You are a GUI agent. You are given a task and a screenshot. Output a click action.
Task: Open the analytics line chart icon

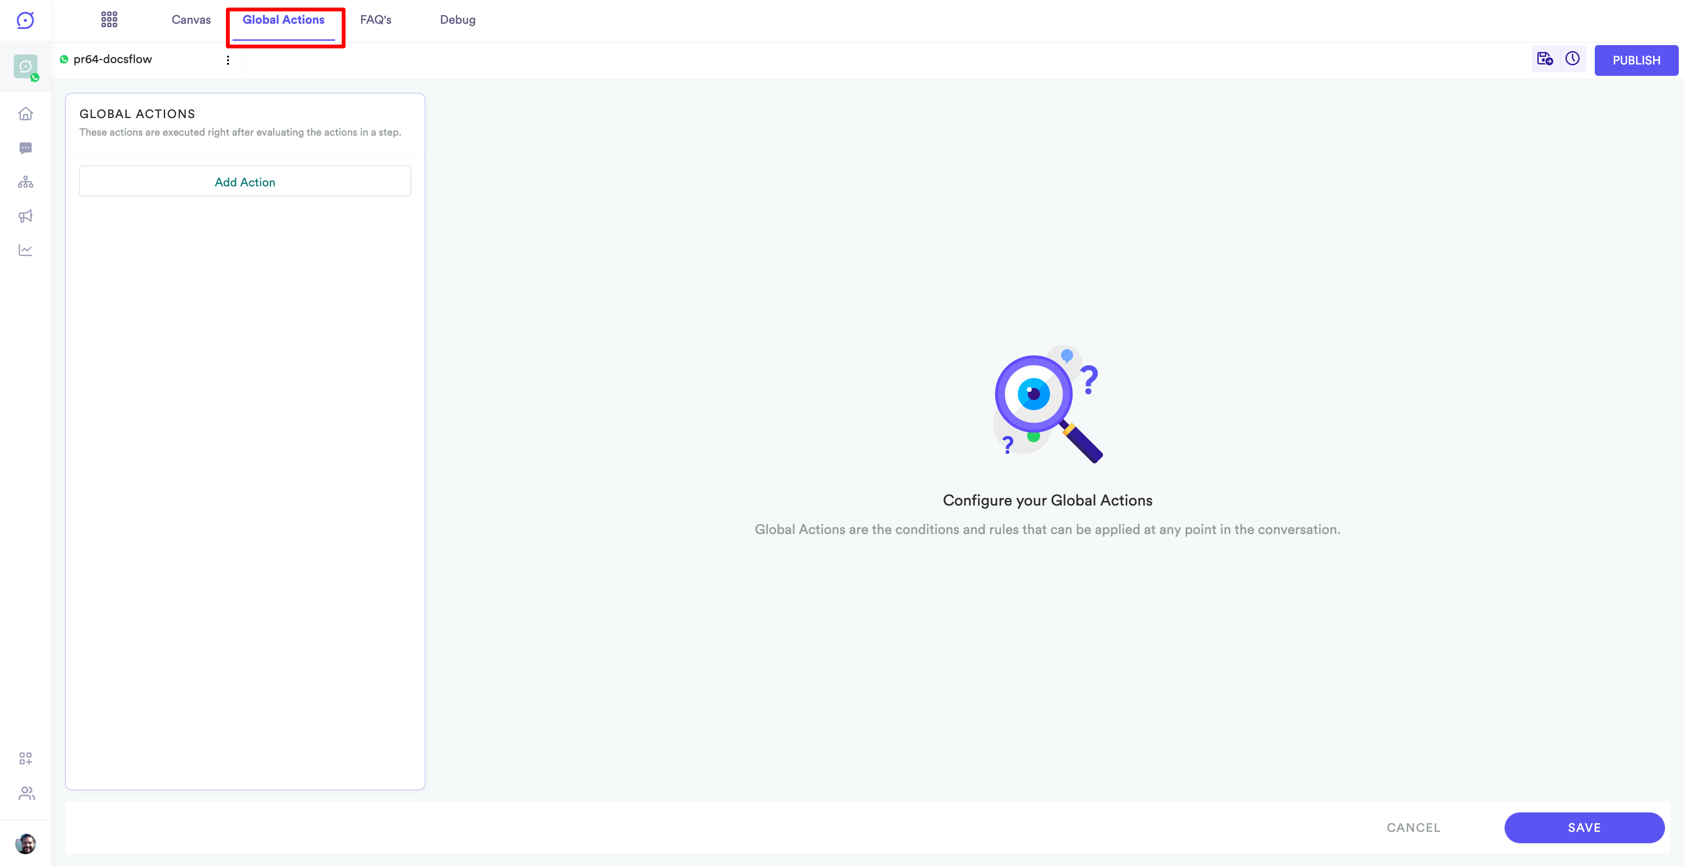pos(26,250)
